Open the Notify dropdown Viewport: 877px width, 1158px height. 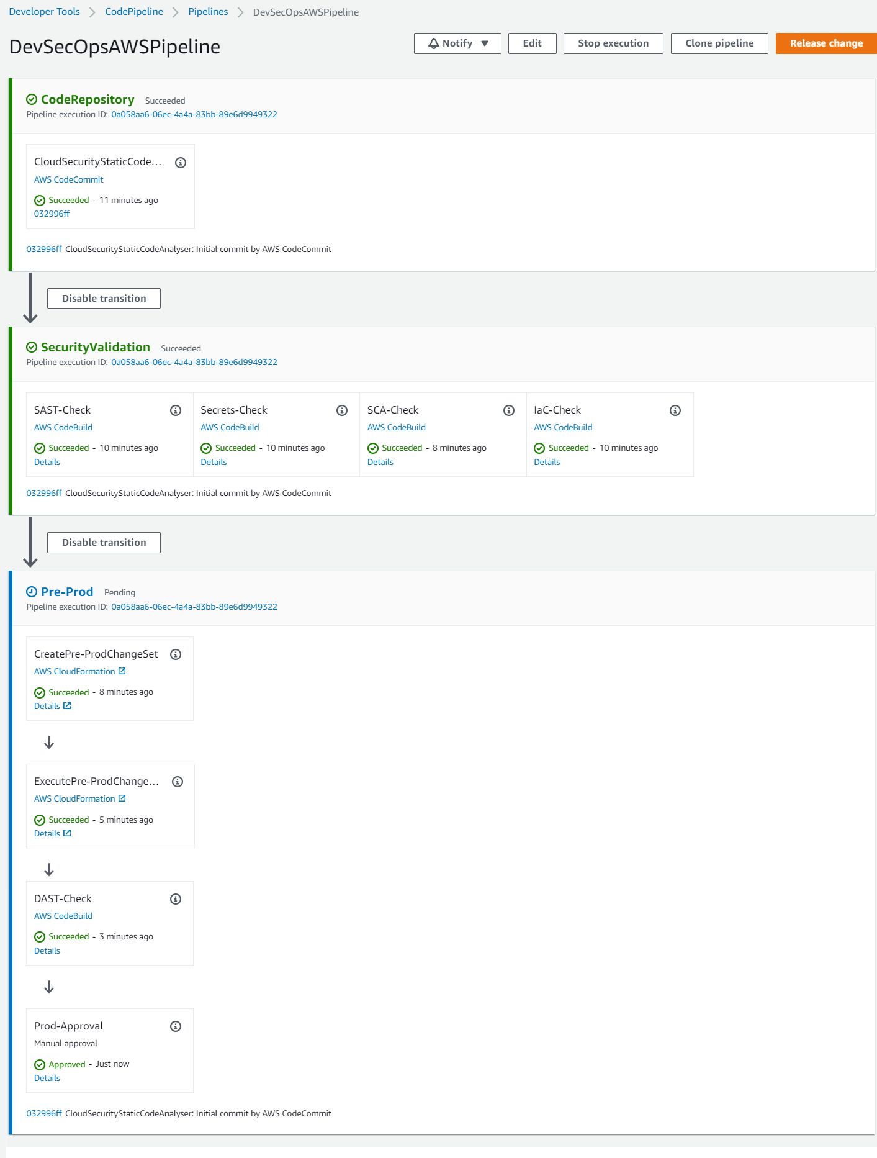click(x=457, y=43)
